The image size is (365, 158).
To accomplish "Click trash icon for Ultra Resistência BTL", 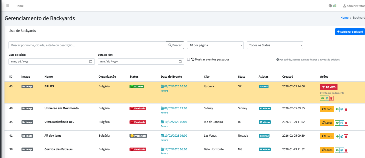I will click(346, 123).
